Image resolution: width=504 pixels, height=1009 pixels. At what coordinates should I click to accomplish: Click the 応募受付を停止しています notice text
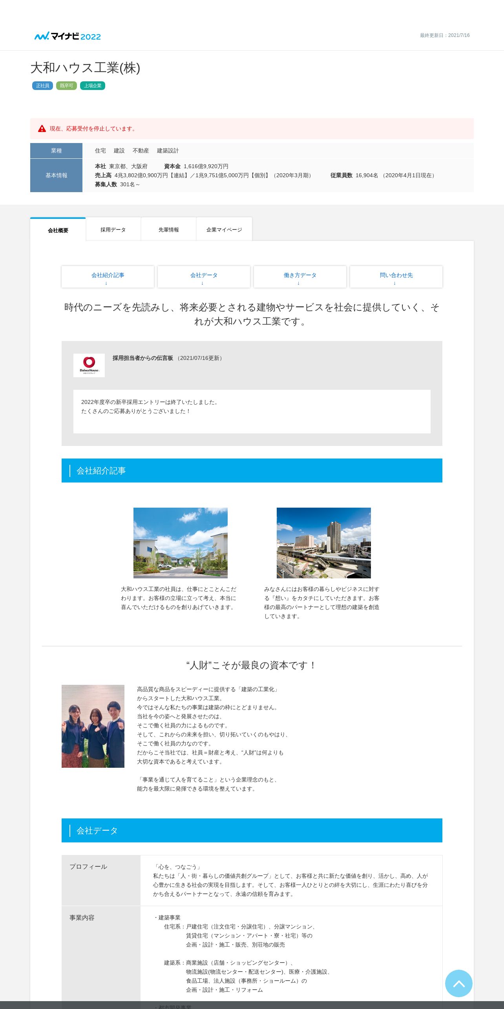click(93, 128)
